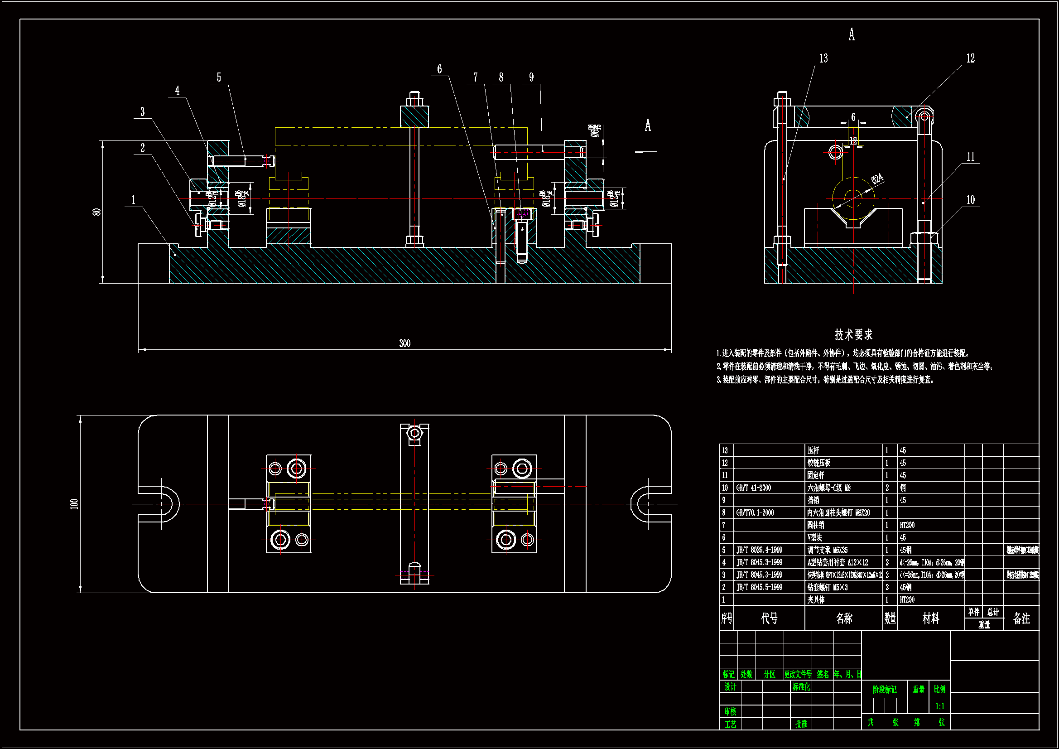Select the 1:1 scale value in title block
Viewport: 1059px width, 749px height.
click(x=939, y=706)
